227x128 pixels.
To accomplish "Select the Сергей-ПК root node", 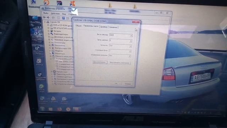I will click(x=55, y=22).
